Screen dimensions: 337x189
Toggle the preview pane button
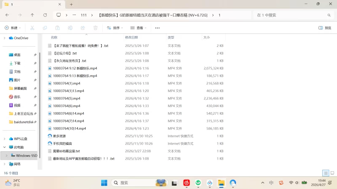[x=324, y=28]
